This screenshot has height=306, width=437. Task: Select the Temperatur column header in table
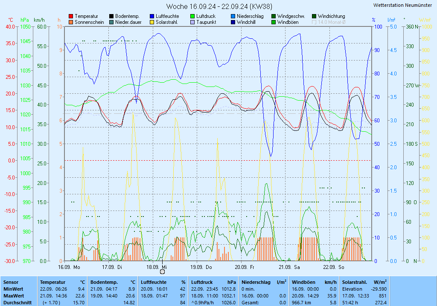pos(53,282)
